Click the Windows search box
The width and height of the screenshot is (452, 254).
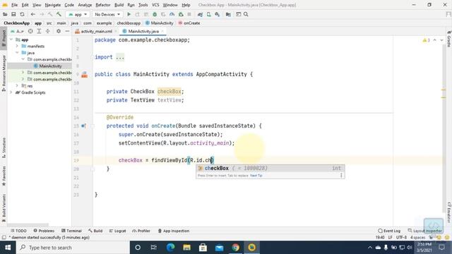(x=73, y=248)
